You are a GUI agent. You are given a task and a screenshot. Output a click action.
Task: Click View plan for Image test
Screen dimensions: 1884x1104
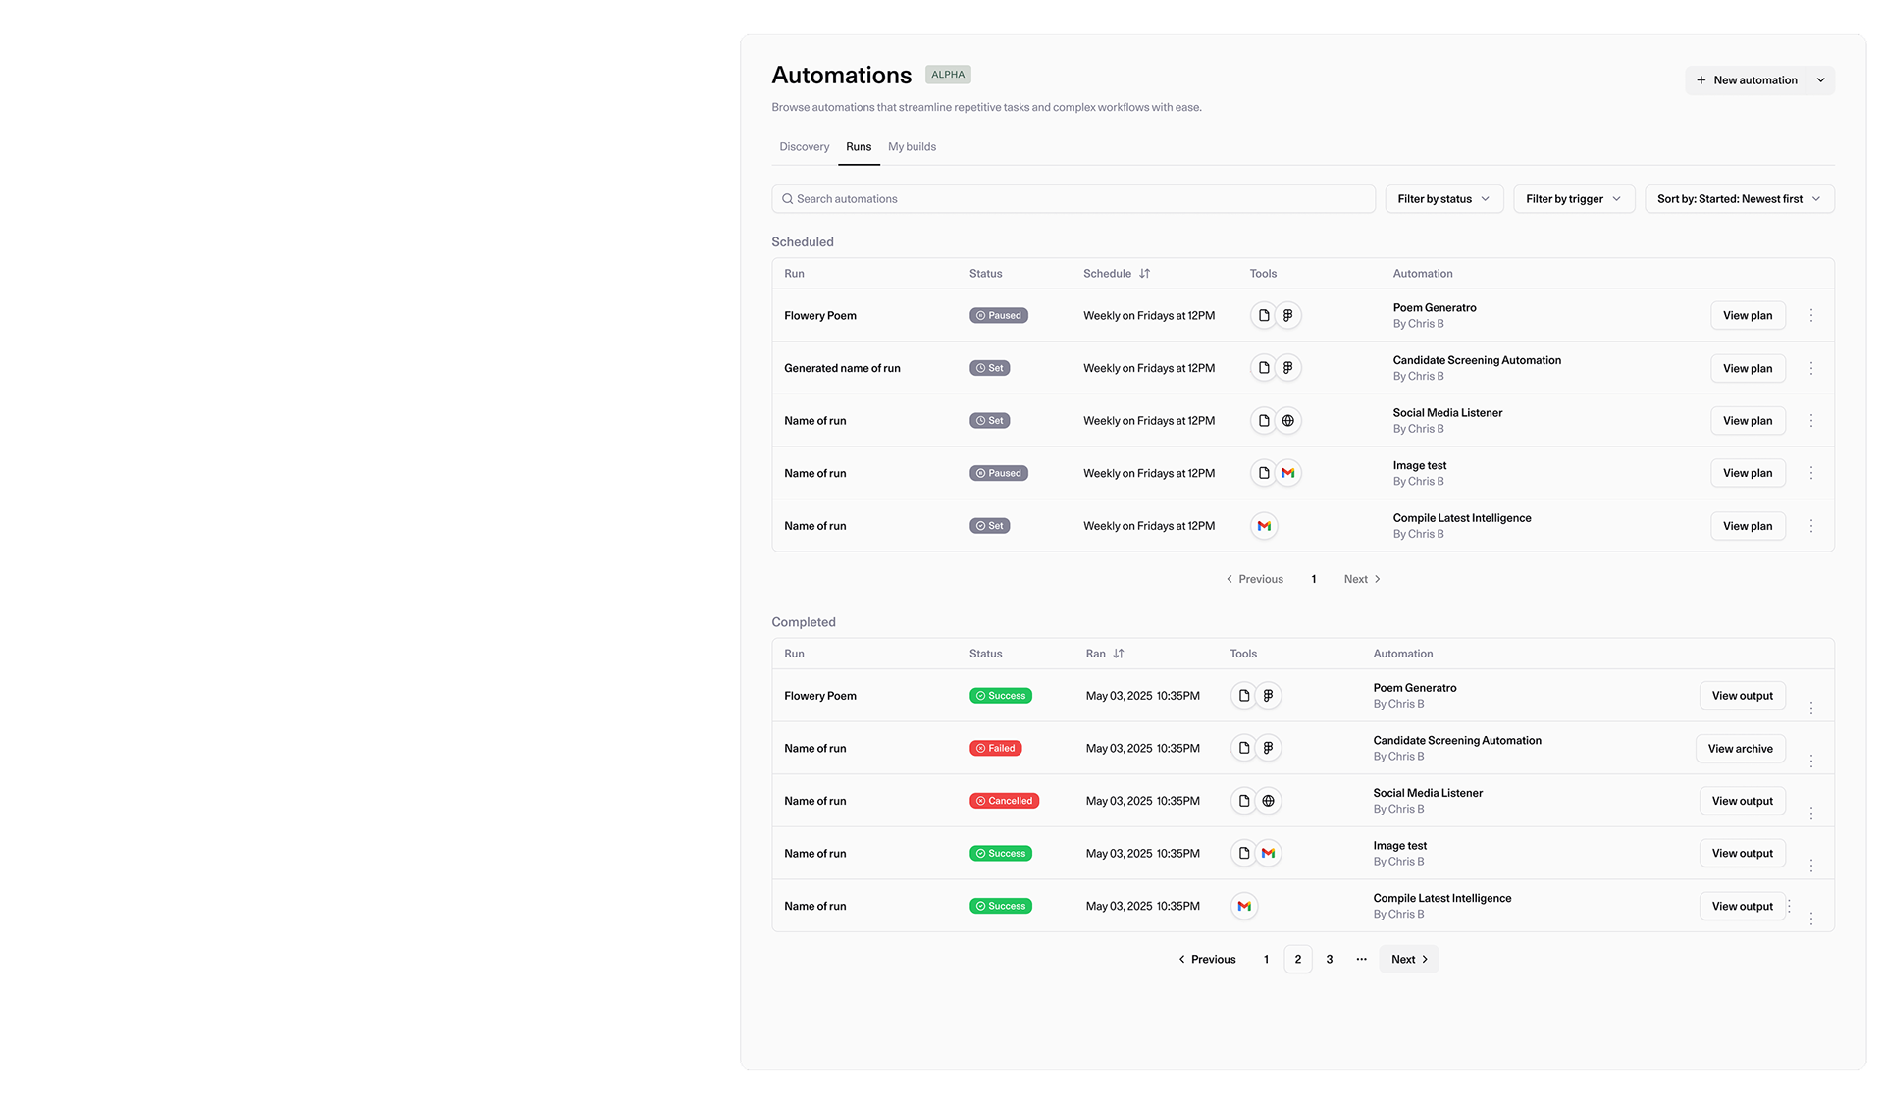coord(1747,473)
